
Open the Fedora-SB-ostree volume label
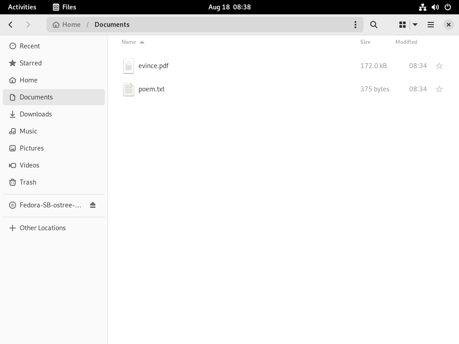pyautogui.click(x=50, y=205)
